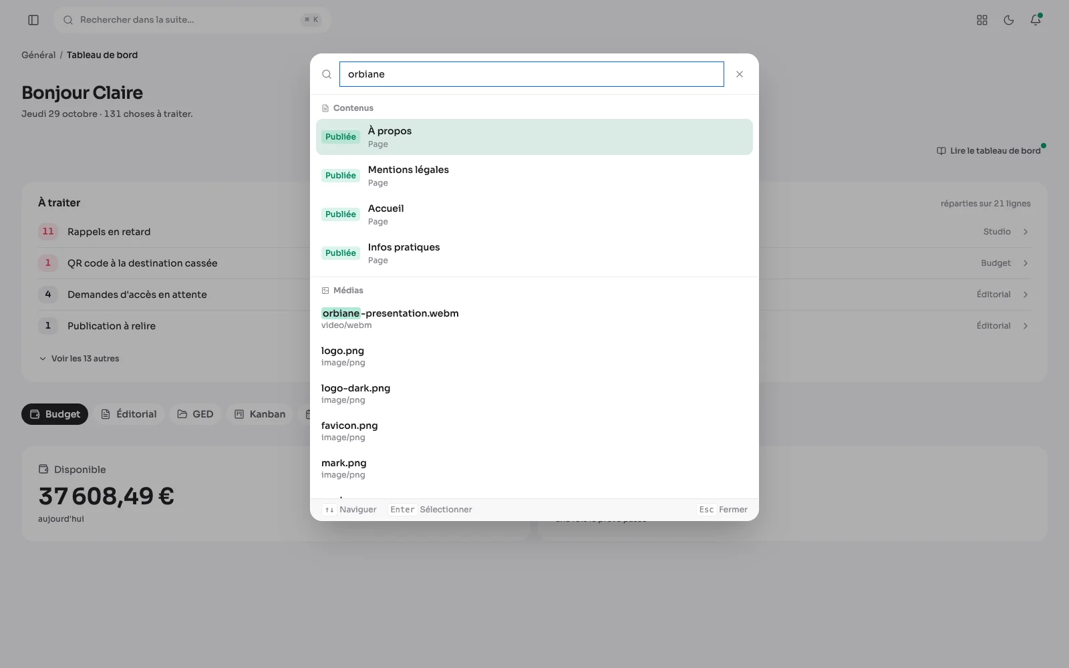The width and height of the screenshot is (1069, 668).
Task: Open the notifications bell
Action: [x=1036, y=20]
